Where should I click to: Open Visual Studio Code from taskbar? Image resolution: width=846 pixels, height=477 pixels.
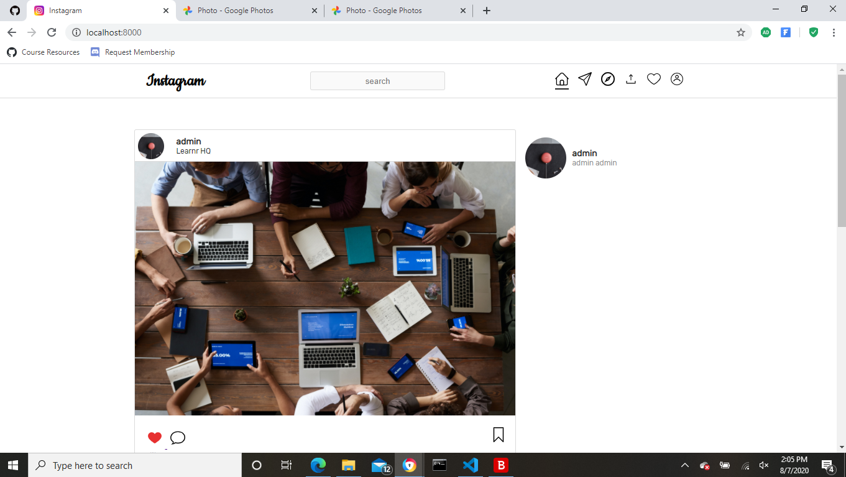[471, 465]
